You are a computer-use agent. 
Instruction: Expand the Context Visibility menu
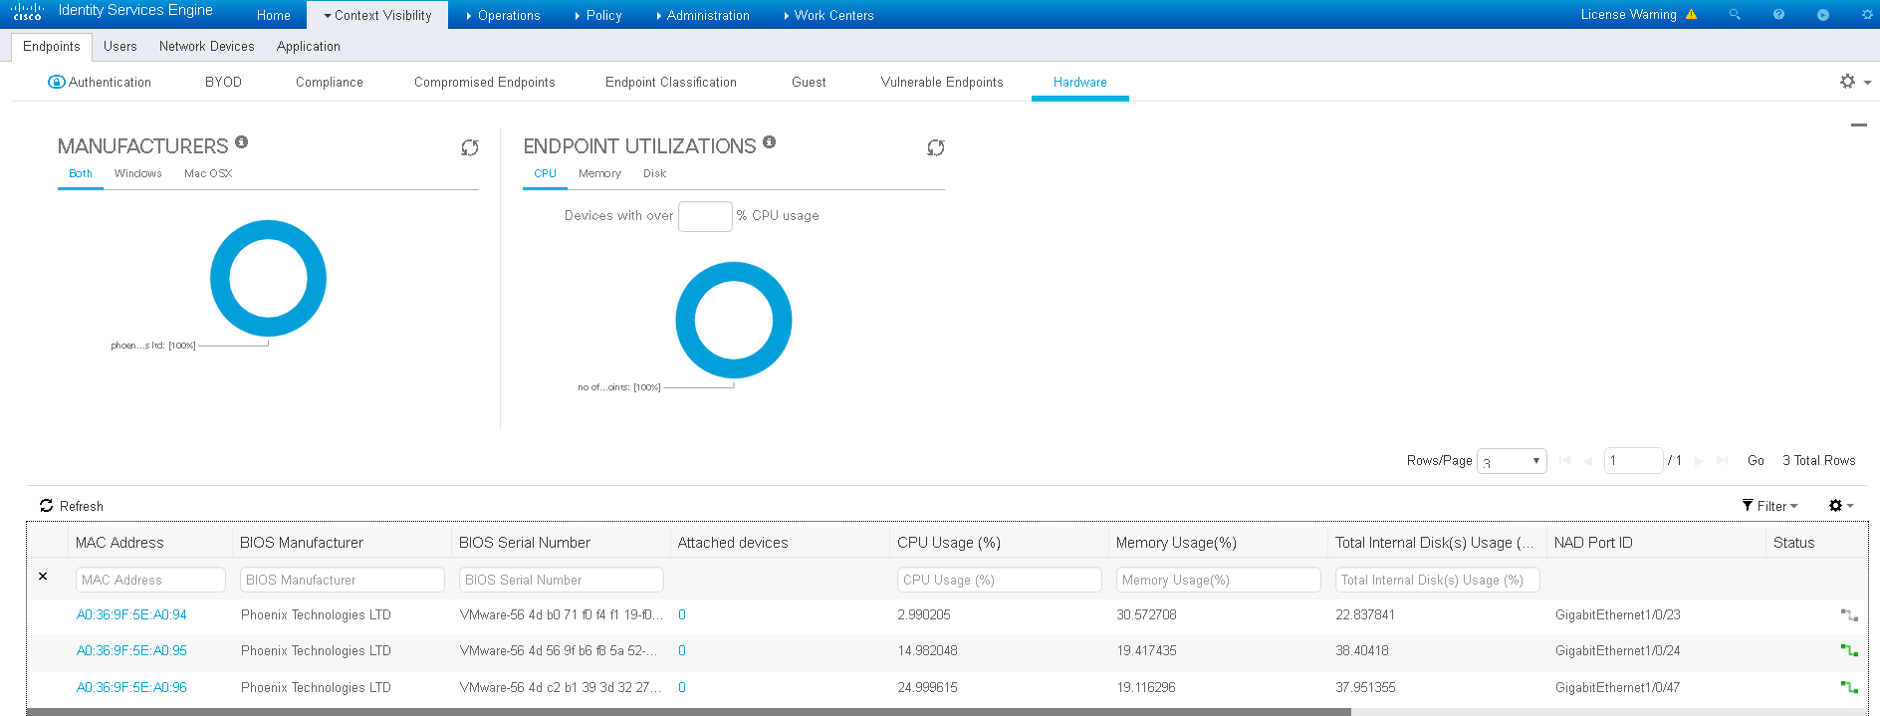click(377, 15)
